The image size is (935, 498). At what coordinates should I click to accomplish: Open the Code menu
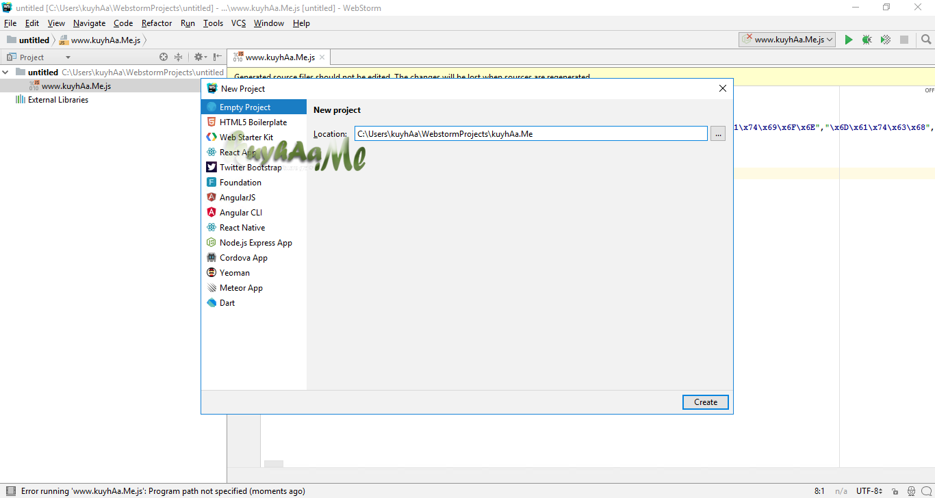coord(123,23)
